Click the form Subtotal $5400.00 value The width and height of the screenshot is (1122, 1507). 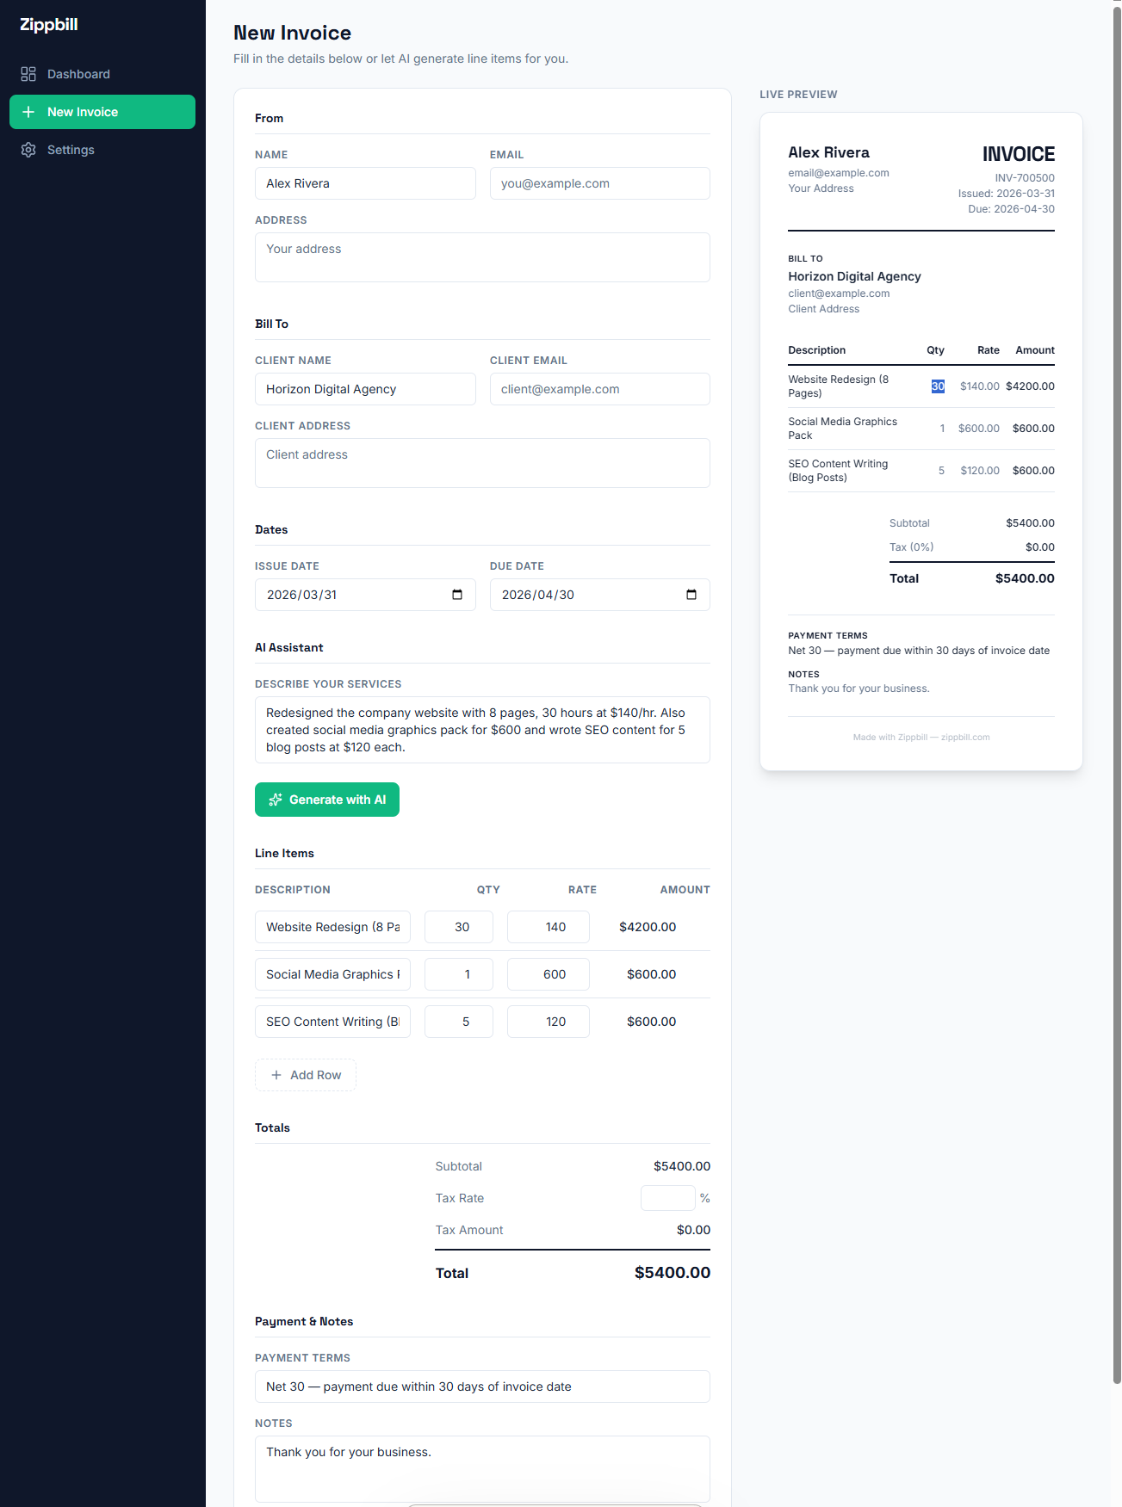click(x=682, y=1166)
